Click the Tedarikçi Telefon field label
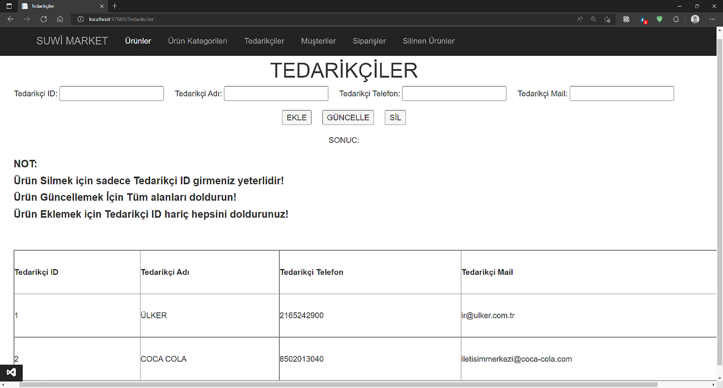Viewport: 723px width, 388px height. click(x=370, y=93)
